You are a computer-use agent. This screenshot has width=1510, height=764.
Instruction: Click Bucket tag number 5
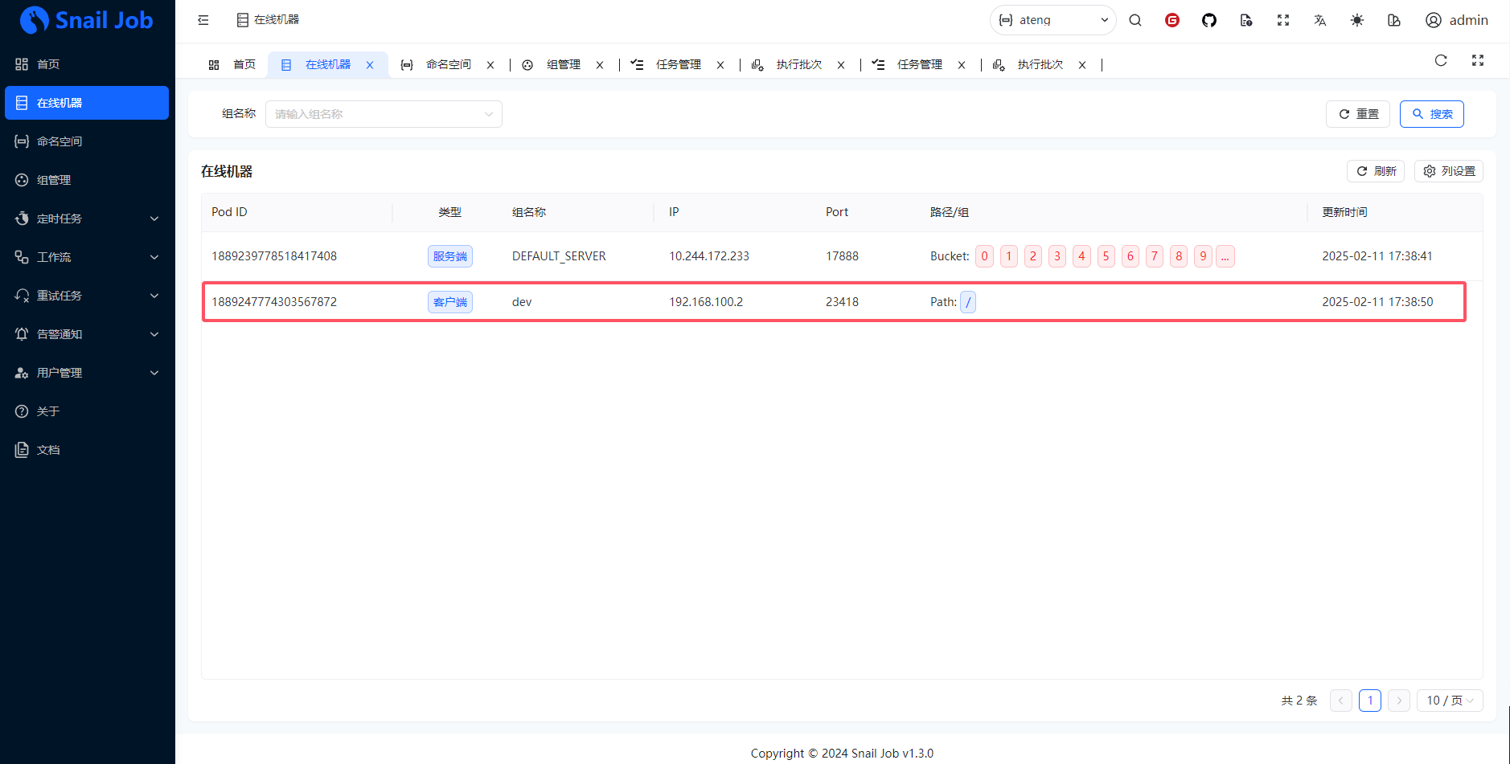[1106, 256]
